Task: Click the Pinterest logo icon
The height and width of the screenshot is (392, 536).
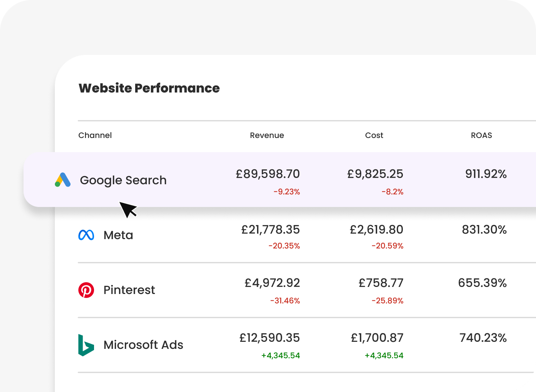Action: point(86,290)
